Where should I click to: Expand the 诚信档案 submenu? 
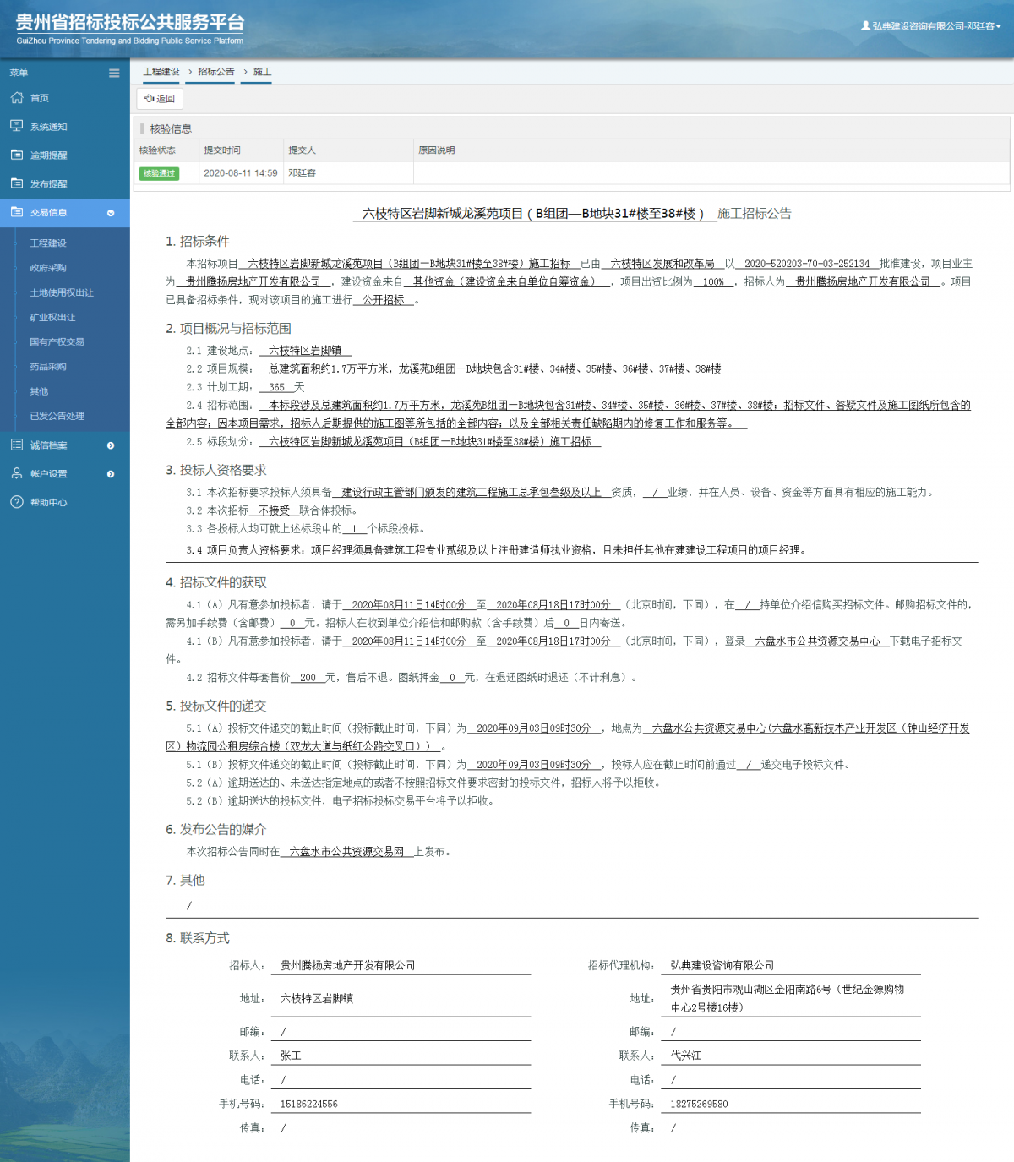click(x=109, y=445)
